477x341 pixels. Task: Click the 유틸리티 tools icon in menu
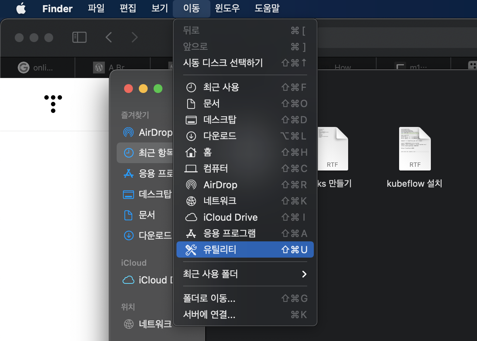pos(191,250)
